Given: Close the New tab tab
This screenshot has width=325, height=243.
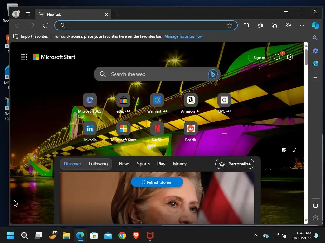Looking at the screenshot, I should coord(106,14).
